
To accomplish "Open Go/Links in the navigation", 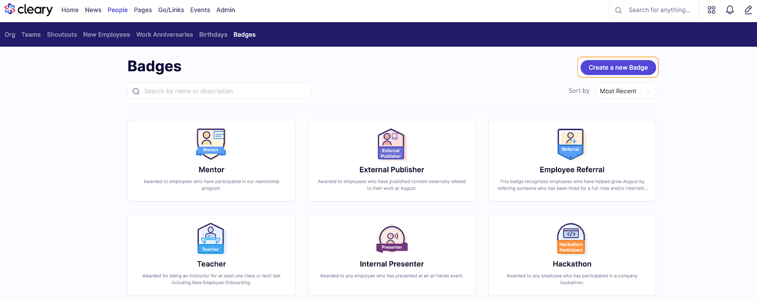I will point(171,10).
